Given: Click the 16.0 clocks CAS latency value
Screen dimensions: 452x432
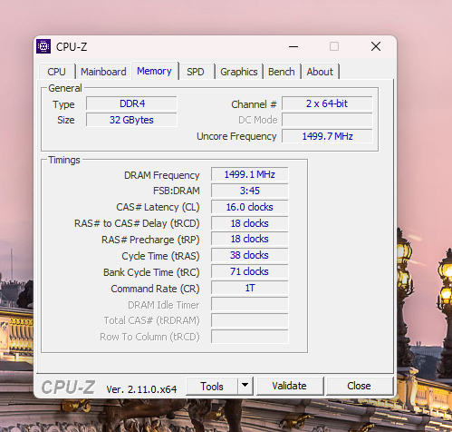Looking at the screenshot, I should (x=250, y=207).
